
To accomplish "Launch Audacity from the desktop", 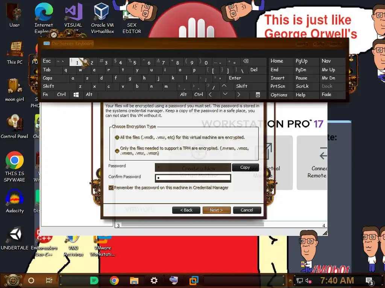I will [15, 201].
